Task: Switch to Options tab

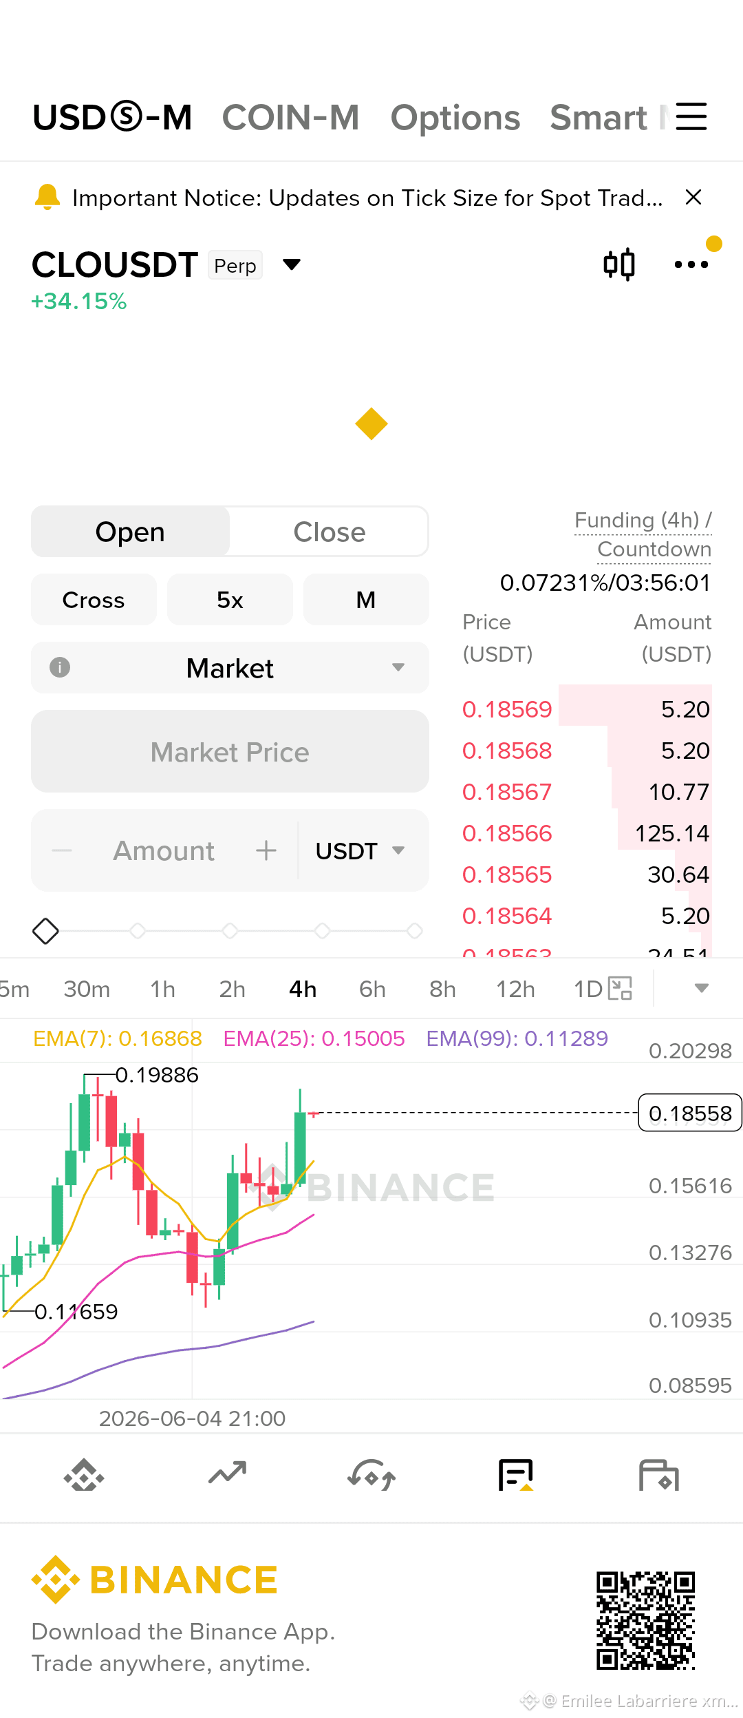Action: coord(455,118)
